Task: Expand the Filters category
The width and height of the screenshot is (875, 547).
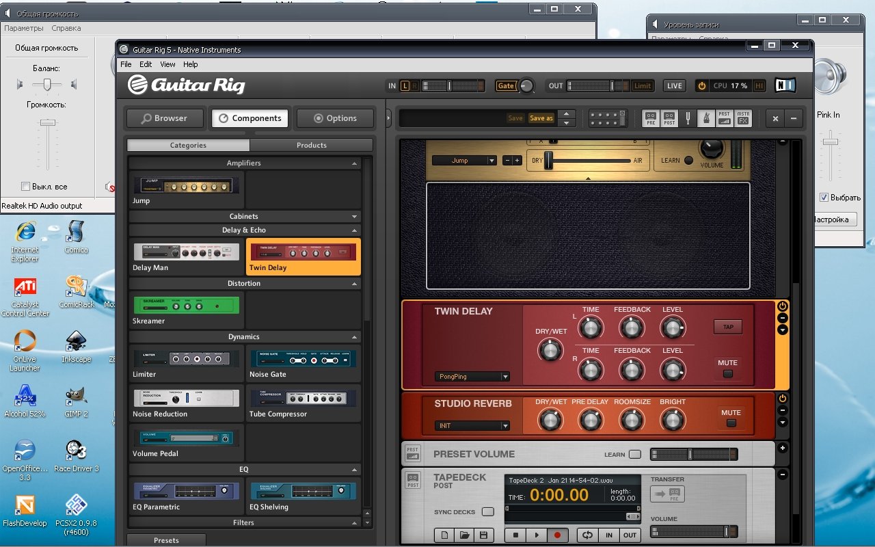Action: [354, 523]
